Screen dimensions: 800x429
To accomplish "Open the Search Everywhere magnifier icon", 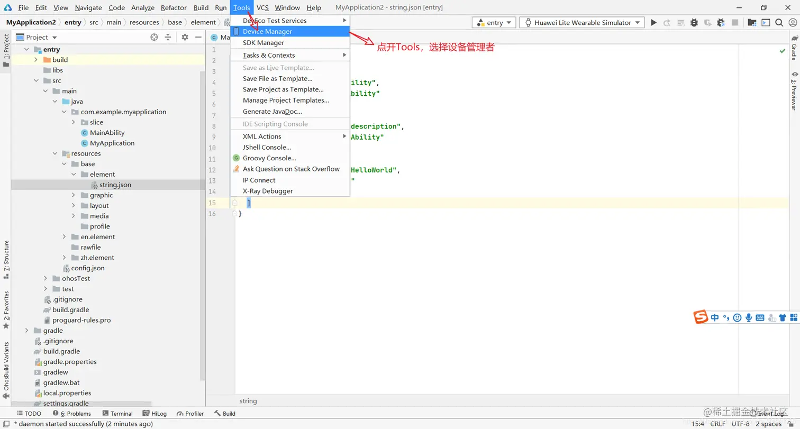I will (779, 23).
